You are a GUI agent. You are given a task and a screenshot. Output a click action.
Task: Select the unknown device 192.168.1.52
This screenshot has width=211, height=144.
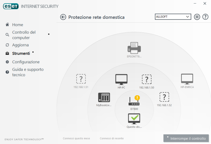click(164, 97)
